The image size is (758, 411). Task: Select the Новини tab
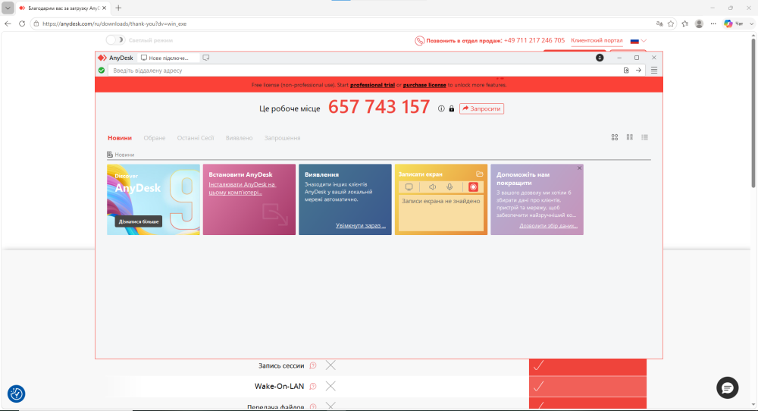[x=120, y=138]
